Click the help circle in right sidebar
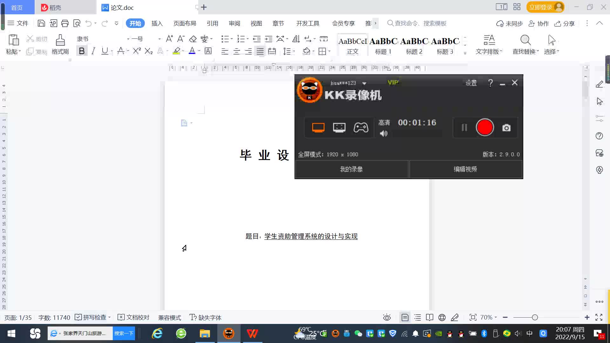The height and width of the screenshot is (343, 610). click(x=599, y=136)
